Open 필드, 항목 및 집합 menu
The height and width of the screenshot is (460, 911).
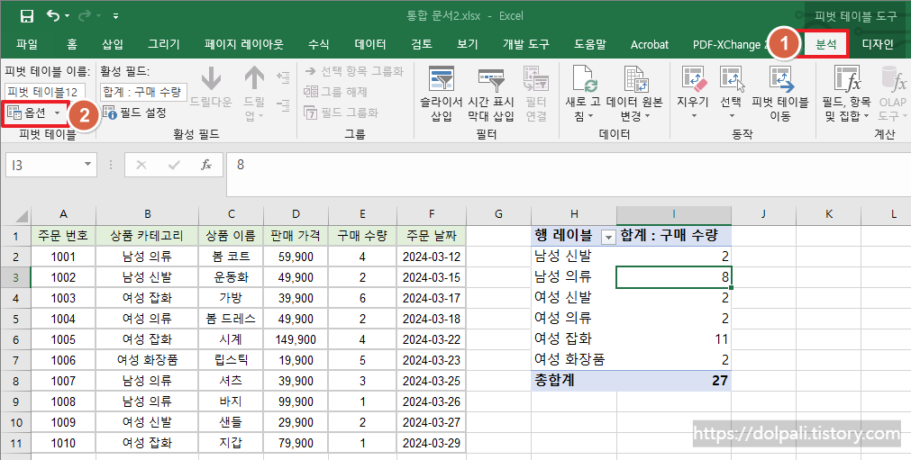(846, 93)
